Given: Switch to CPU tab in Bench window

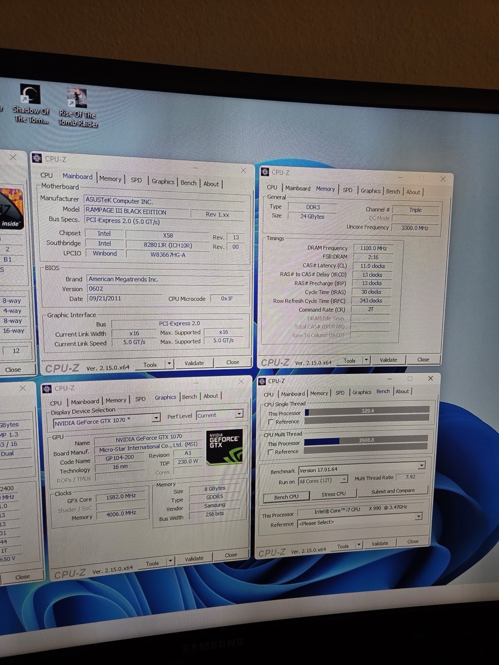Looking at the screenshot, I should [x=269, y=394].
